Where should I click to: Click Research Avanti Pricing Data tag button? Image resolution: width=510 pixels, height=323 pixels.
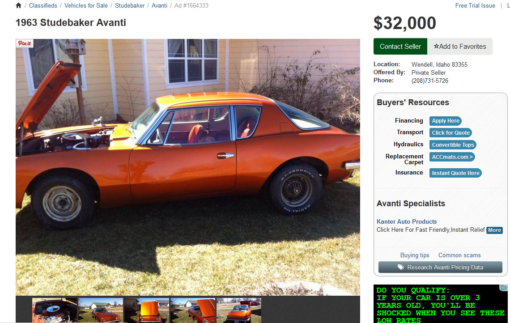(x=440, y=267)
